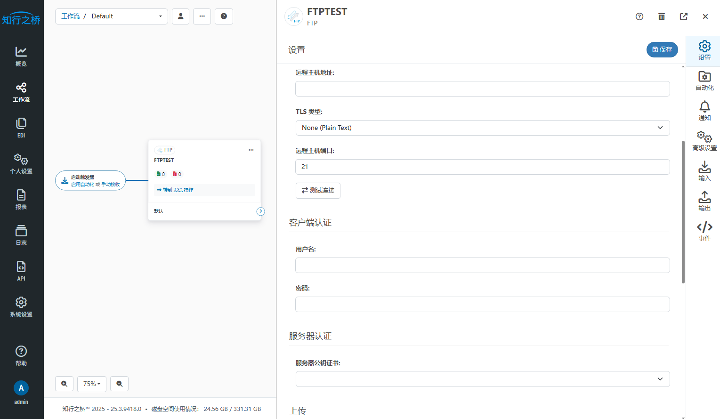Delete the FTPTEST connector via trash icon
The height and width of the screenshot is (419, 720).
click(661, 16)
